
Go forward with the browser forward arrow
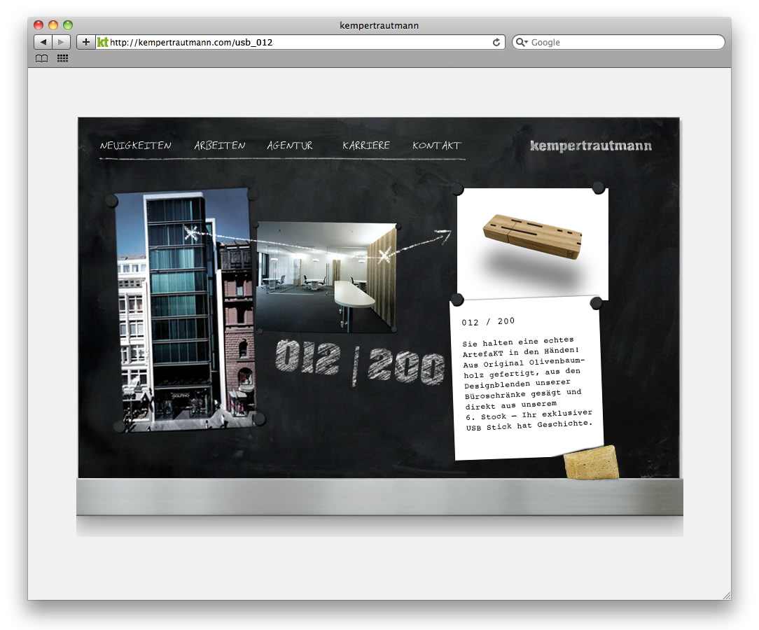[61, 42]
